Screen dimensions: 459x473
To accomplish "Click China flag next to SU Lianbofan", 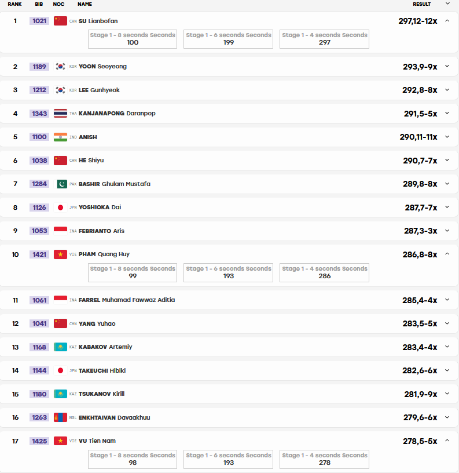I will [x=60, y=21].
